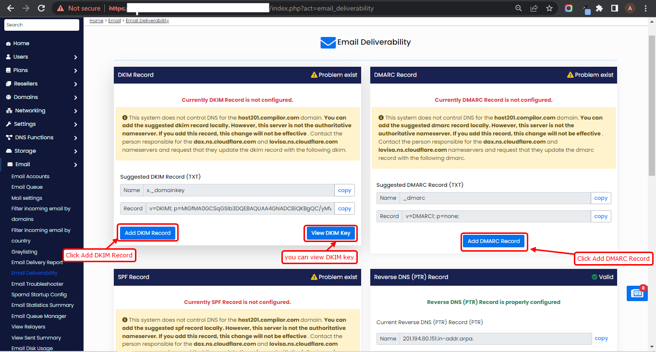The width and height of the screenshot is (656, 352).
Task: Click the Add DMARC Record button
Action: click(494, 241)
